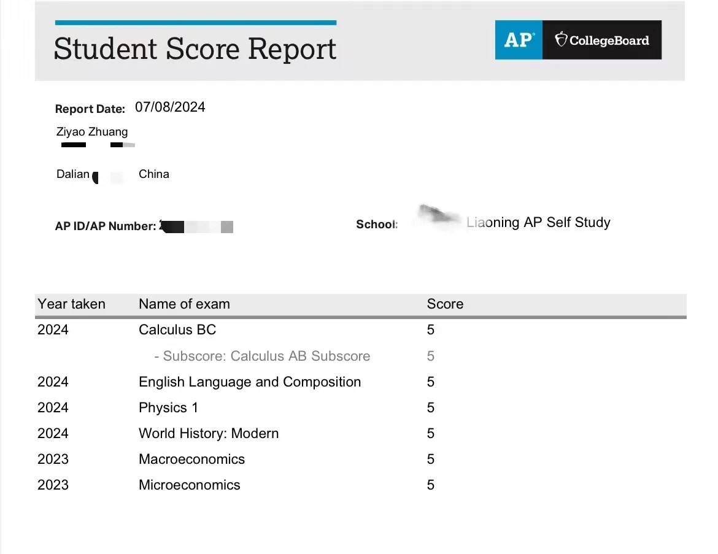The width and height of the screenshot is (718, 554).
Task: Click the score 5 for Microeconomics
Action: 430,485
